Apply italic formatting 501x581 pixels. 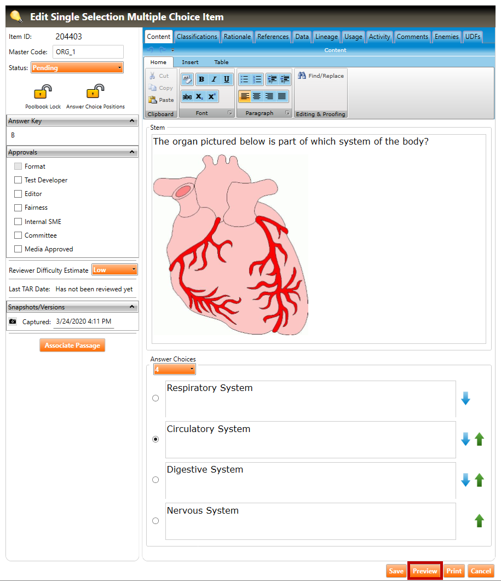click(x=214, y=79)
